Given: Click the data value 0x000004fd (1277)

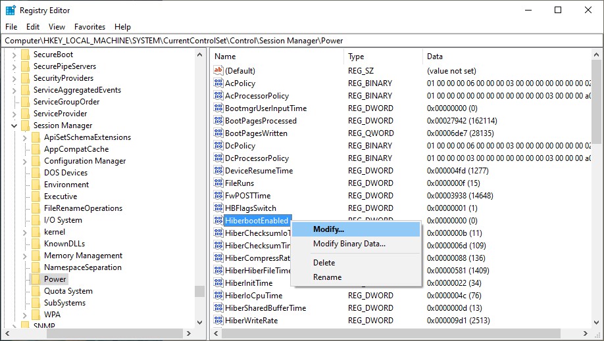Looking at the screenshot, I should [x=457, y=171].
